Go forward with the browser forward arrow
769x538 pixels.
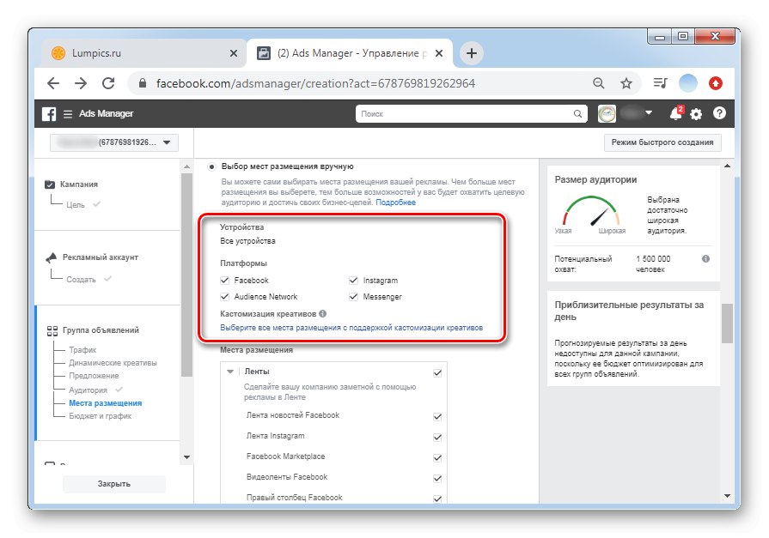point(81,83)
